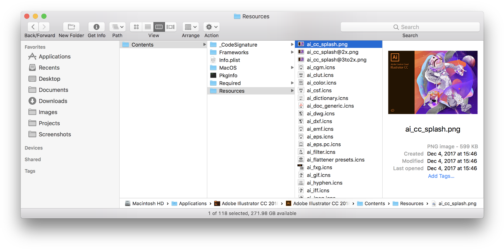This screenshot has height=250, width=504.
Task: Click in the Search field
Action: [410, 27]
